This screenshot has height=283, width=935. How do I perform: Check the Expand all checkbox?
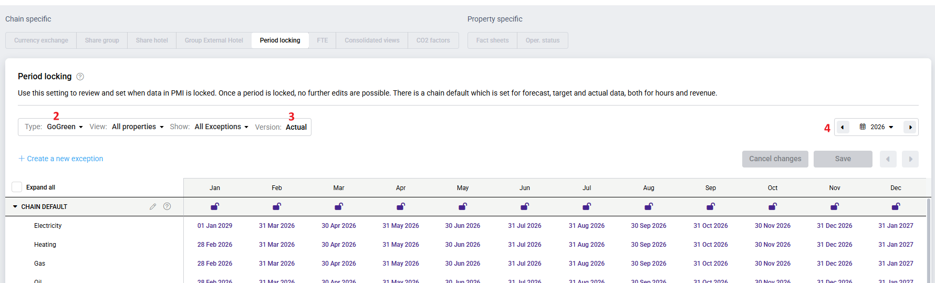click(x=17, y=187)
